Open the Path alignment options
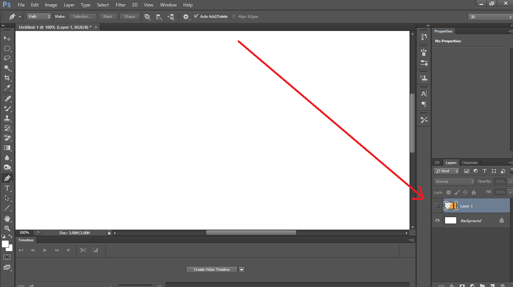This screenshot has width=513, height=287. pyautogui.click(x=159, y=17)
